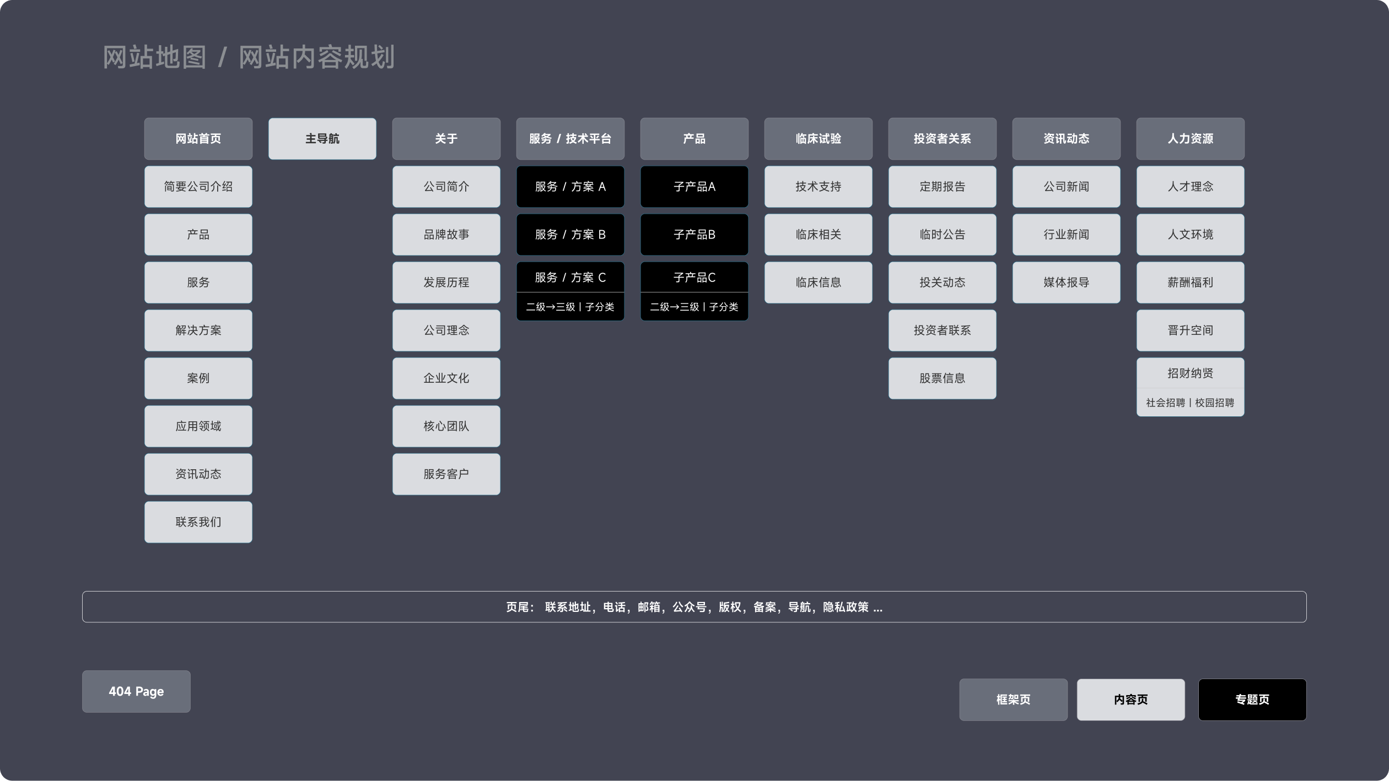Image resolution: width=1389 pixels, height=781 pixels.
Task: Expand 二级→三级 under 子产品C
Action: 694,307
